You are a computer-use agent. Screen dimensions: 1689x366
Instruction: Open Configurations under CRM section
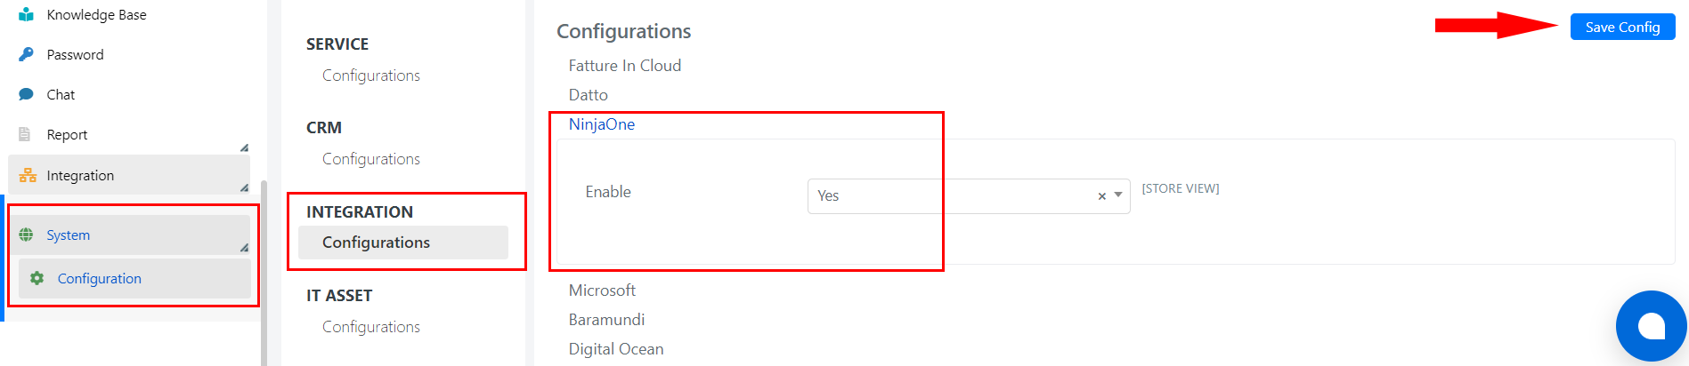[371, 159]
